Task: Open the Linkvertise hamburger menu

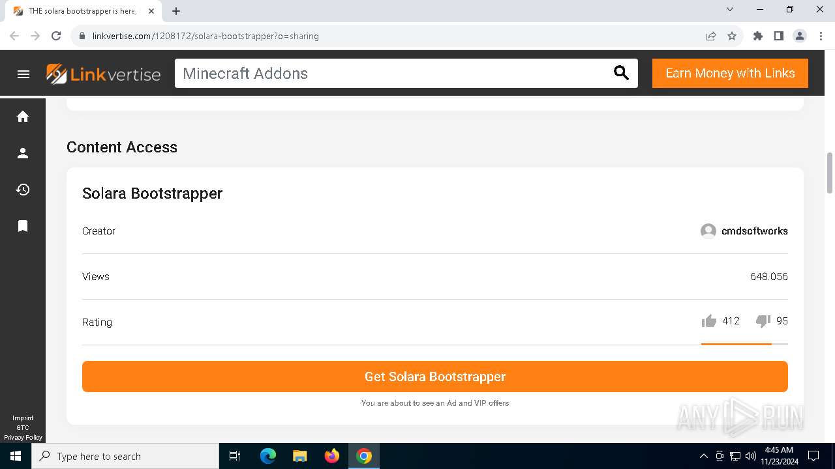Action: (x=23, y=74)
